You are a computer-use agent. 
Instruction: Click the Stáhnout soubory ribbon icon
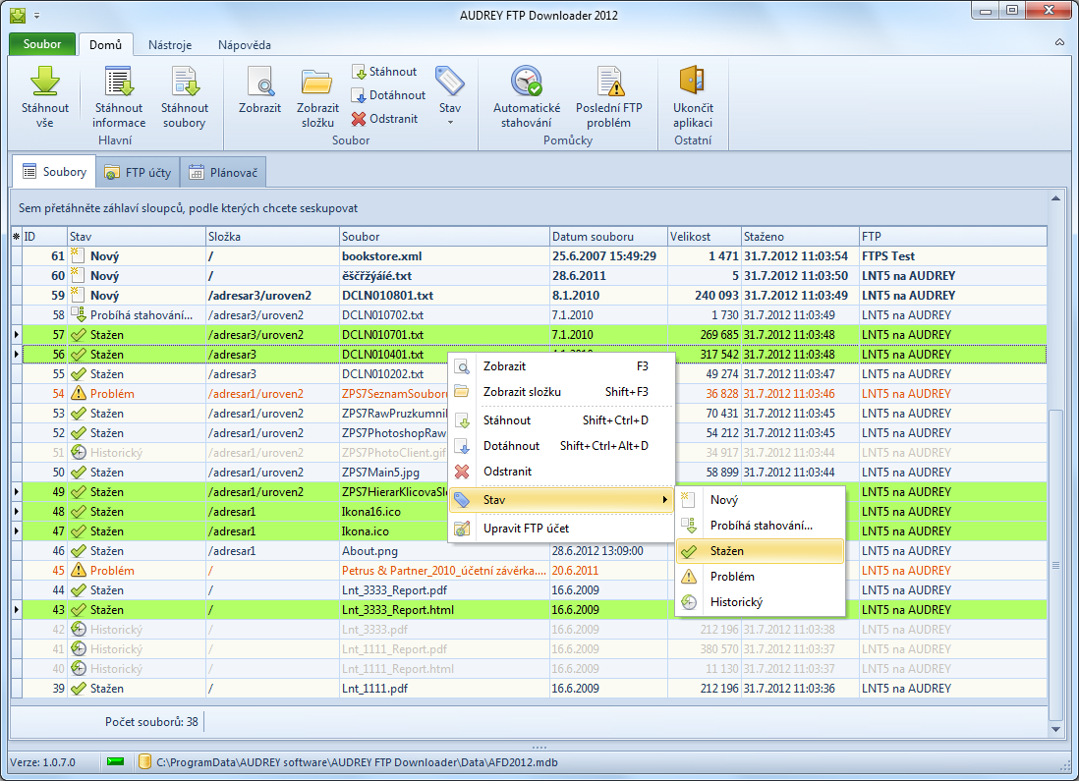185,82
